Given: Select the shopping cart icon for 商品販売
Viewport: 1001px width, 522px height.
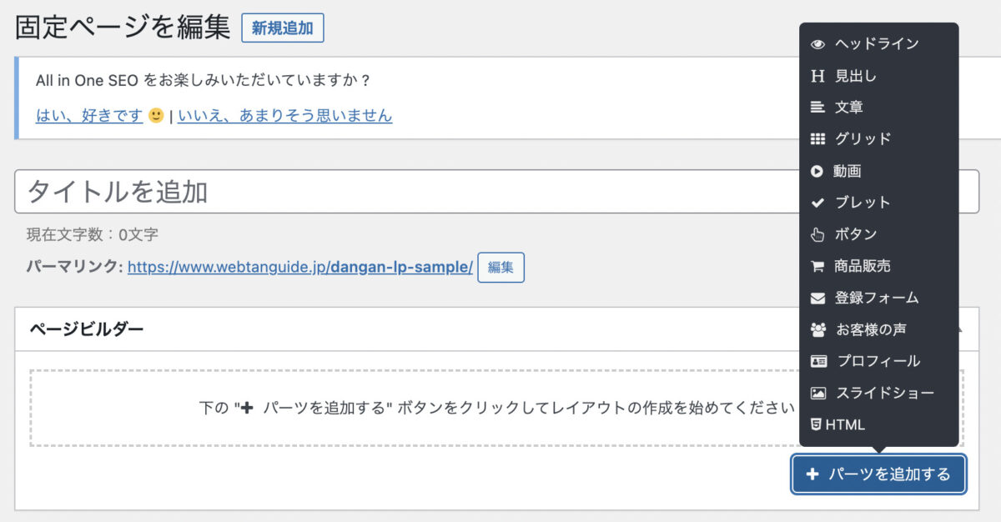Looking at the screenshot, I should point(817,266).
